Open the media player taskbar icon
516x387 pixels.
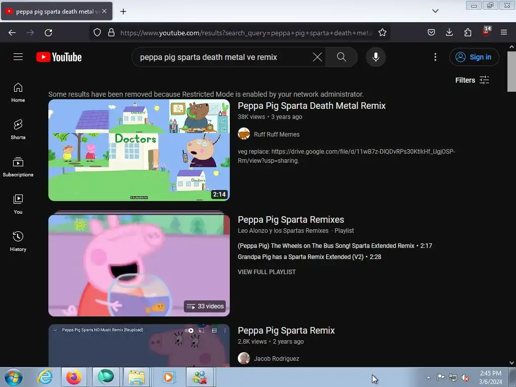point(168,377)
